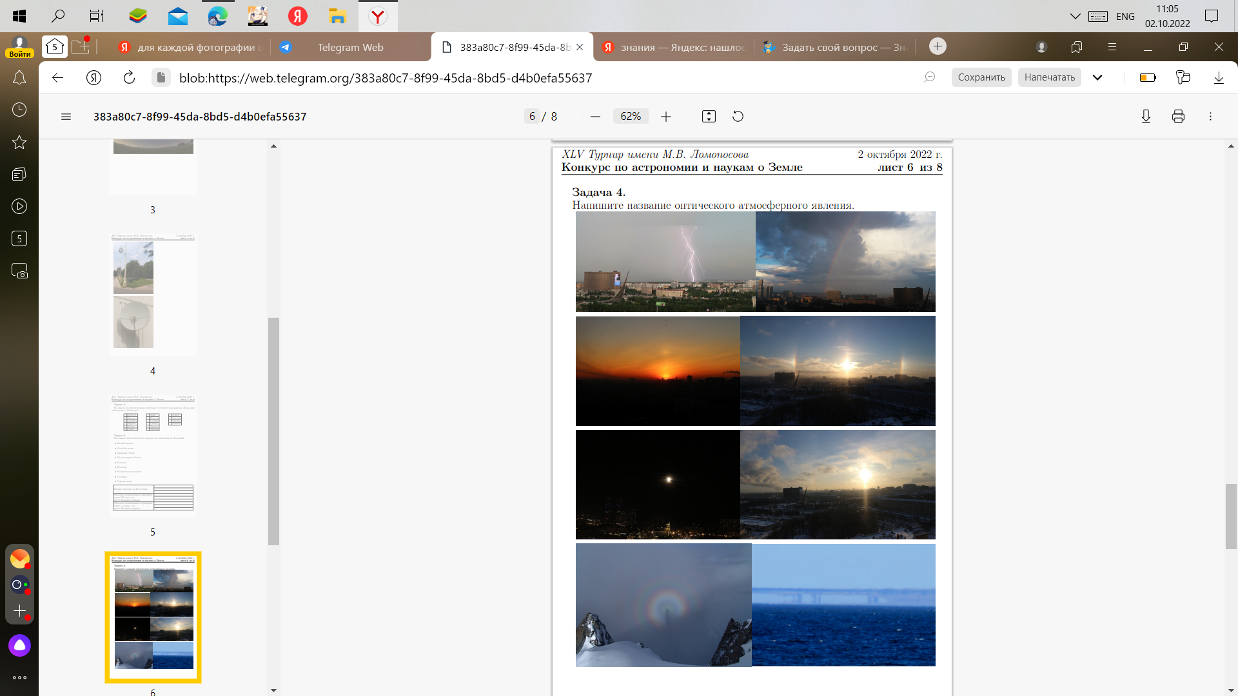The width and height of the screenshot is (1238, 696).
Task: Click the 62% zoom level field
Action: click(631, 117)
